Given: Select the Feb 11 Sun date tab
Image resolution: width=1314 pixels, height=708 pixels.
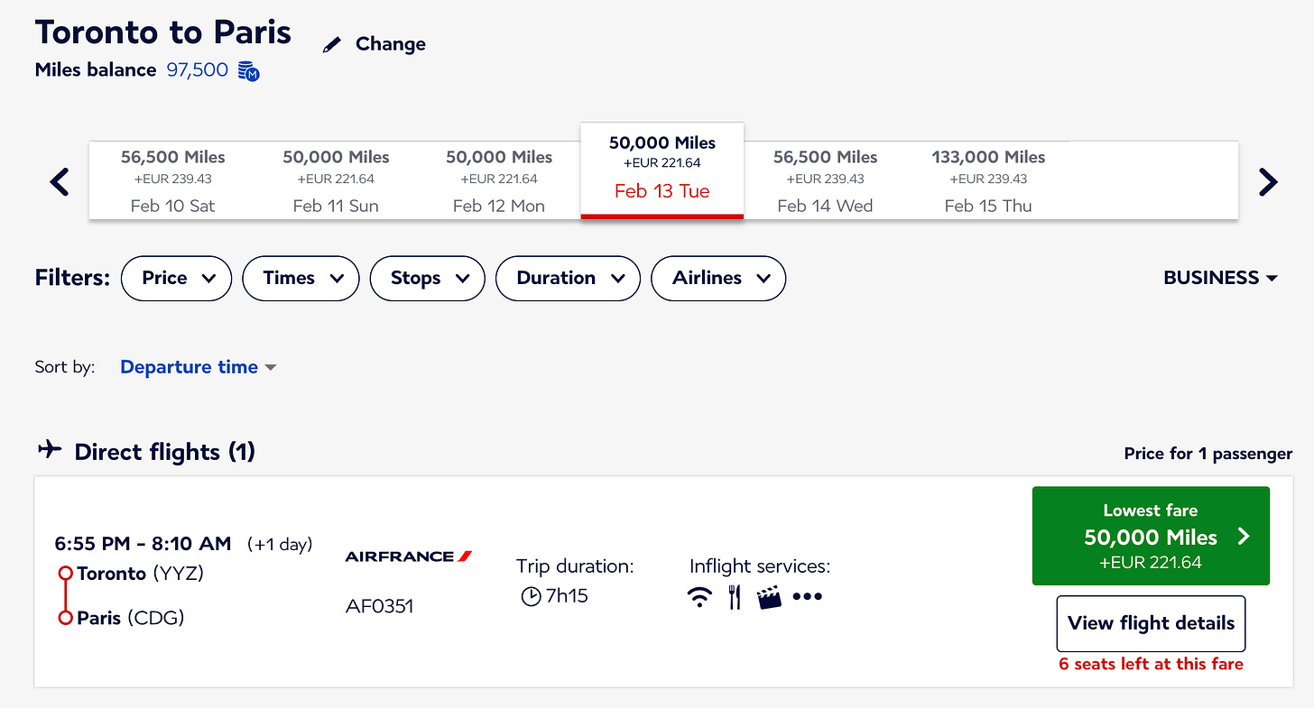Looking at the screenshot, I should [x=336, y=180].
